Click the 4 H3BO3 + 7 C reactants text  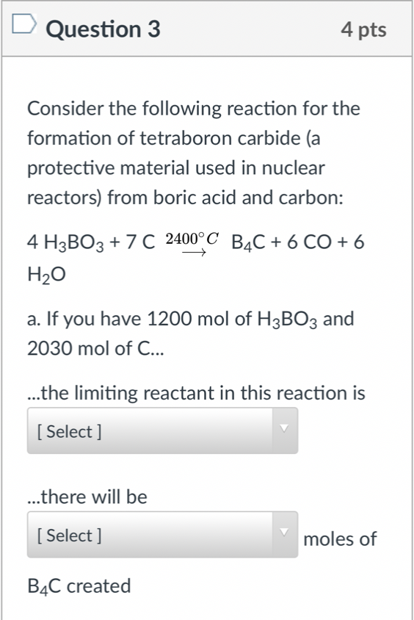click(91, 242)
